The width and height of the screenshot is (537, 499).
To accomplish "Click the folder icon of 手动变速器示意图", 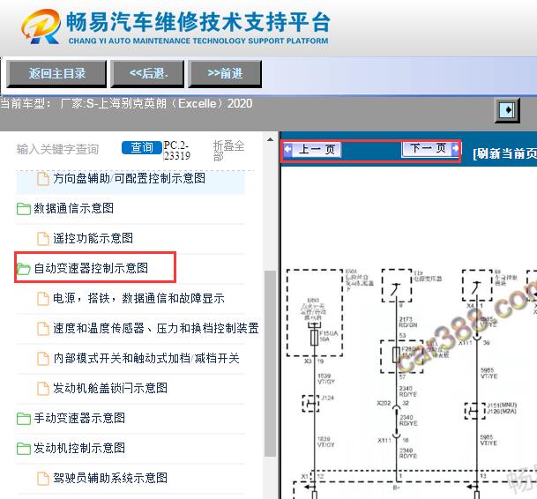I will click(24, 419).
